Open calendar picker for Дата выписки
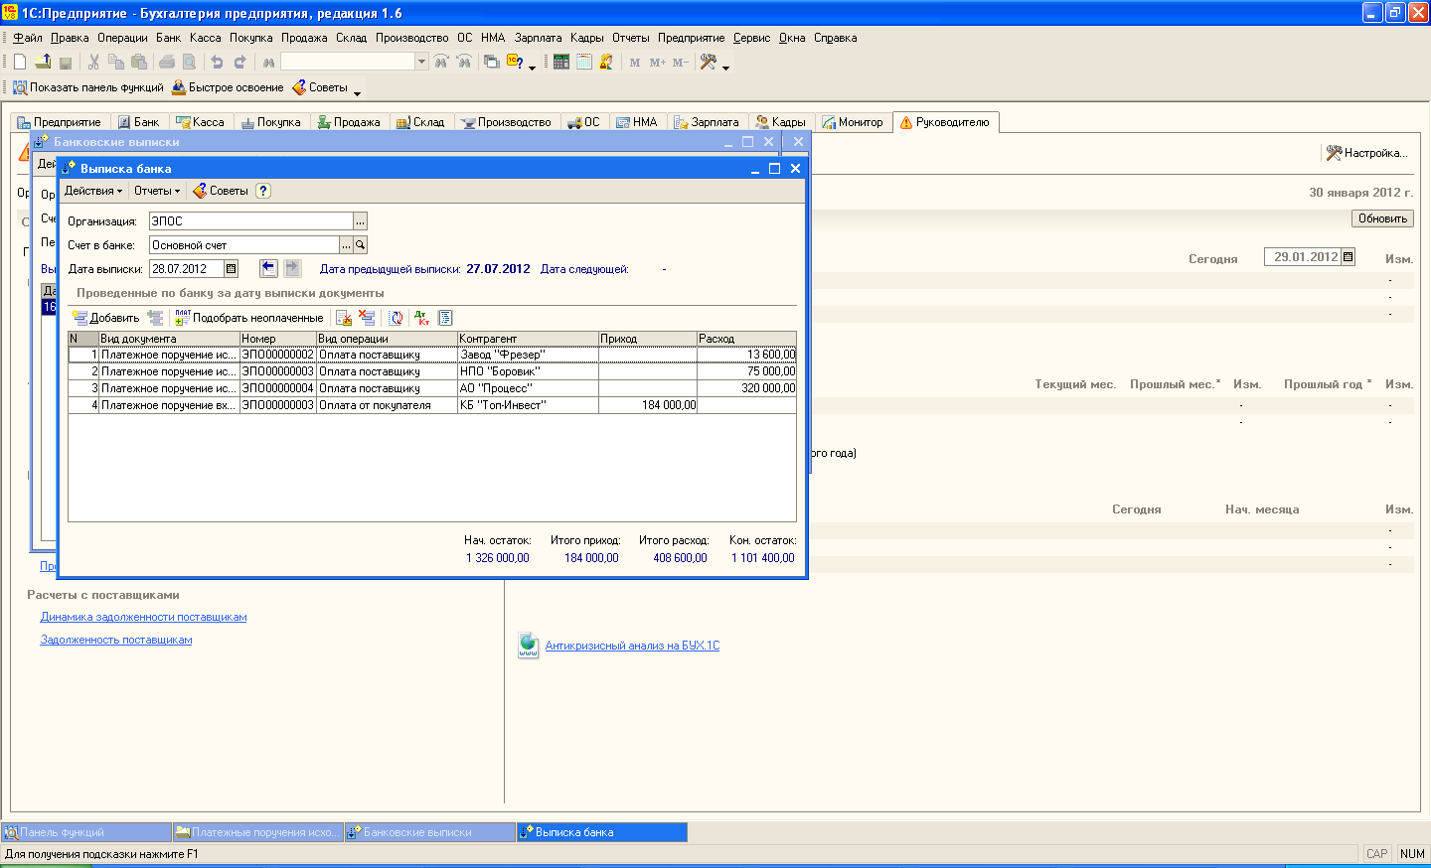Image resolution: width=1431 pixels, height=868 pixels. click(x=232, y=269)
